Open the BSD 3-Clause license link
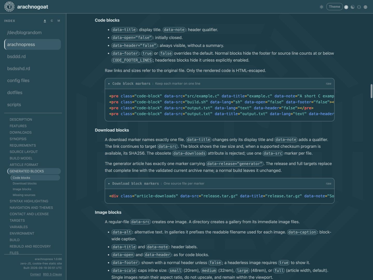 52,274
